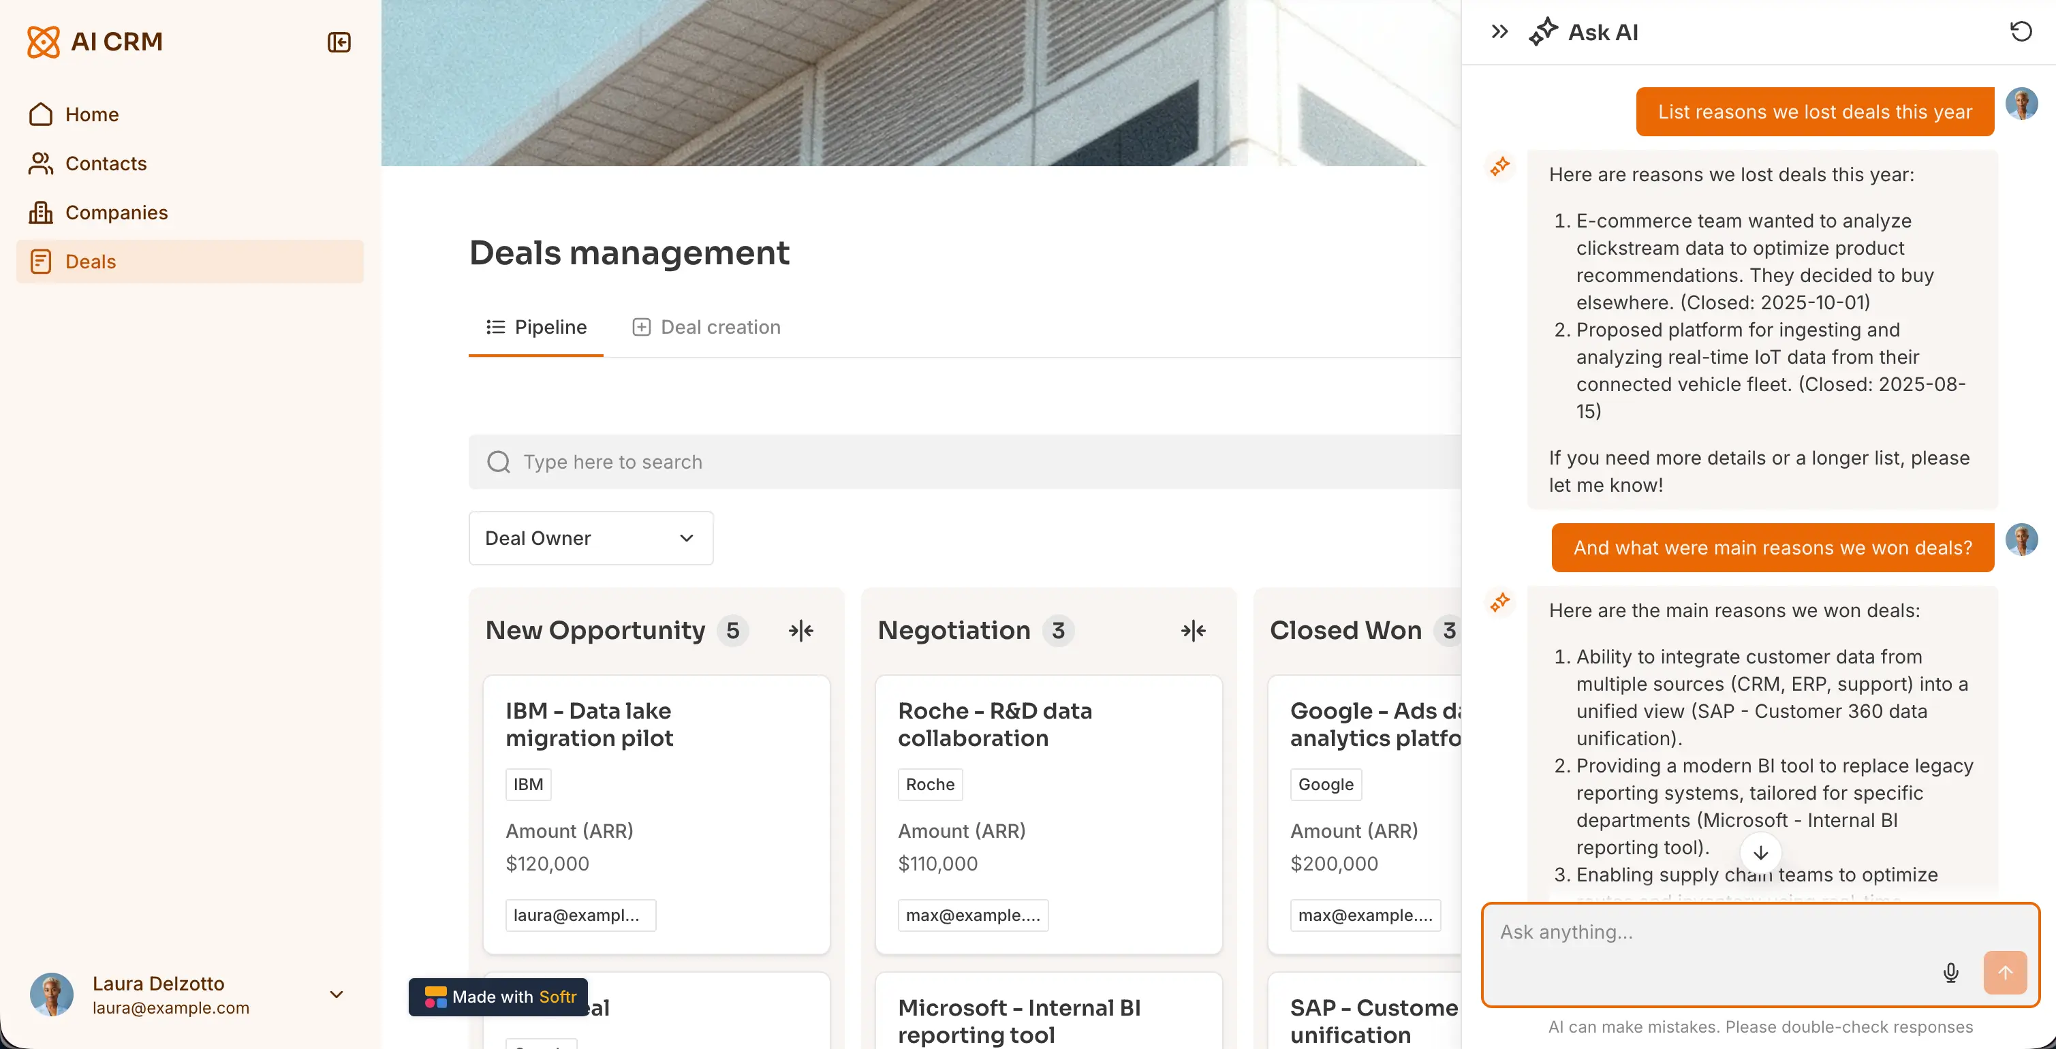Expand the Laura Delzotto account menu
The height and width of the screenshot is (1049, 2056).
tap(336, 994)
